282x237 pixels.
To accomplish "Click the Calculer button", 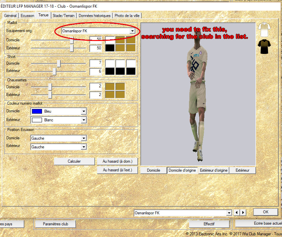I will point(74,161).
